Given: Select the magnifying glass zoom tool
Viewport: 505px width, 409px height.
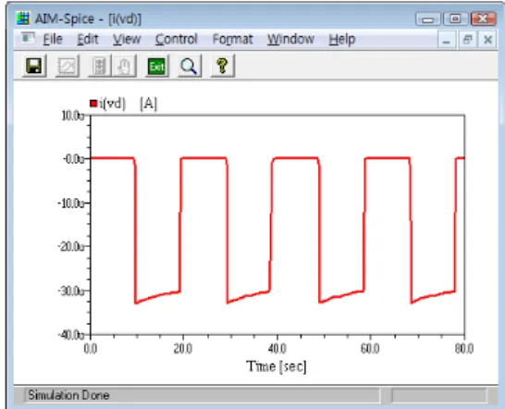Looking at the screenshot, I should tap(190, 66).
